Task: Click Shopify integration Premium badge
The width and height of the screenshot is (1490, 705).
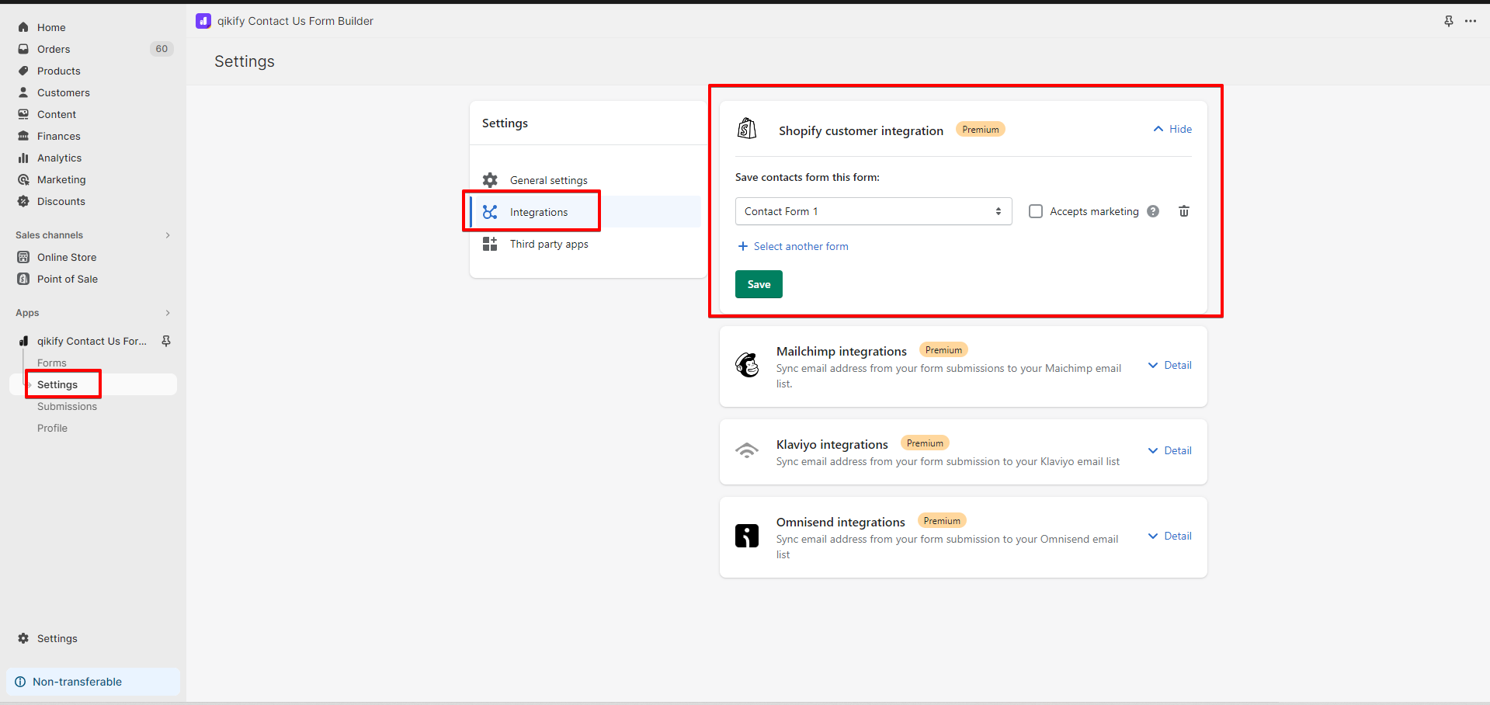Action: click(x=981, y=130)
